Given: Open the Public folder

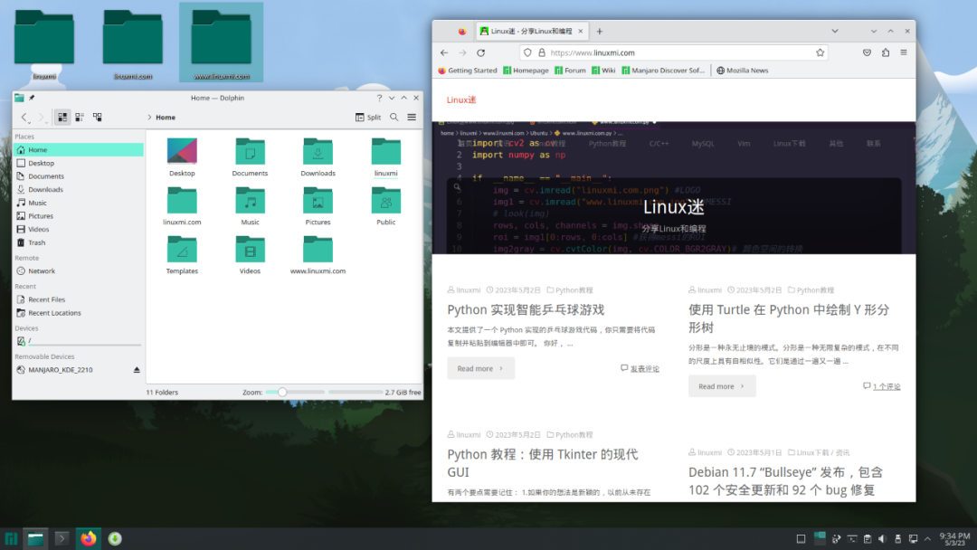Looking at the screenshot, I should pos(385,206).
